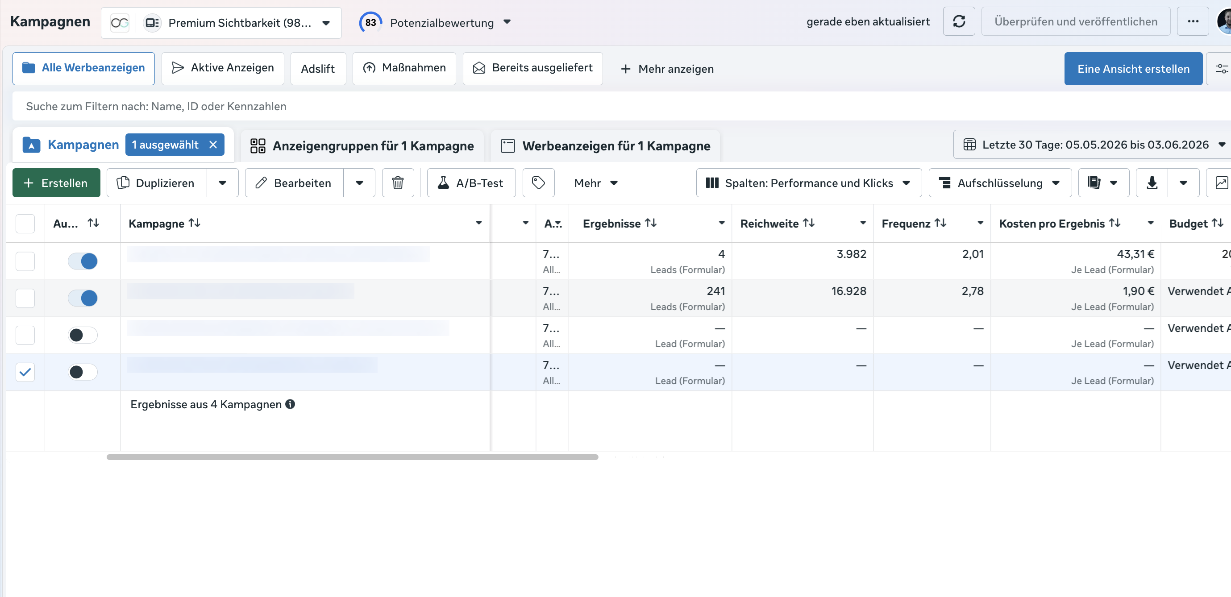Viewport: 1231px width, 597px height.
Task: Toggle the select-all header checkbox
Action: 25,224
